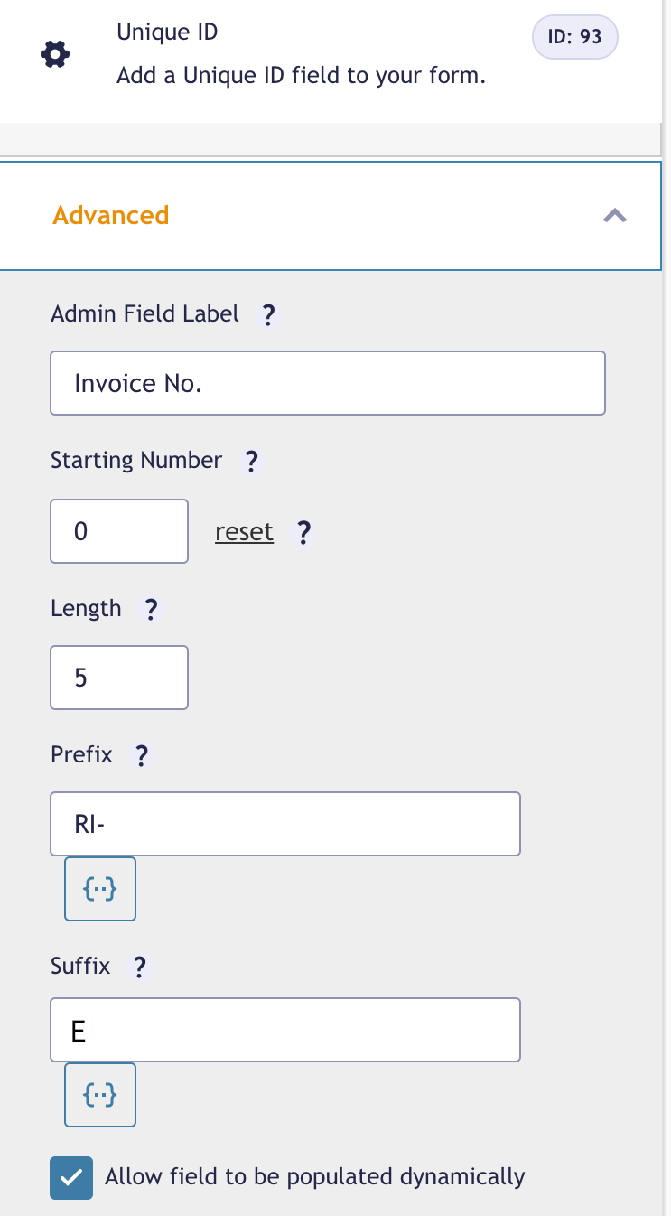This screenshot has height=1216, width=671.
Task: Click help icon next to reset link
Action: pos(304,533)
